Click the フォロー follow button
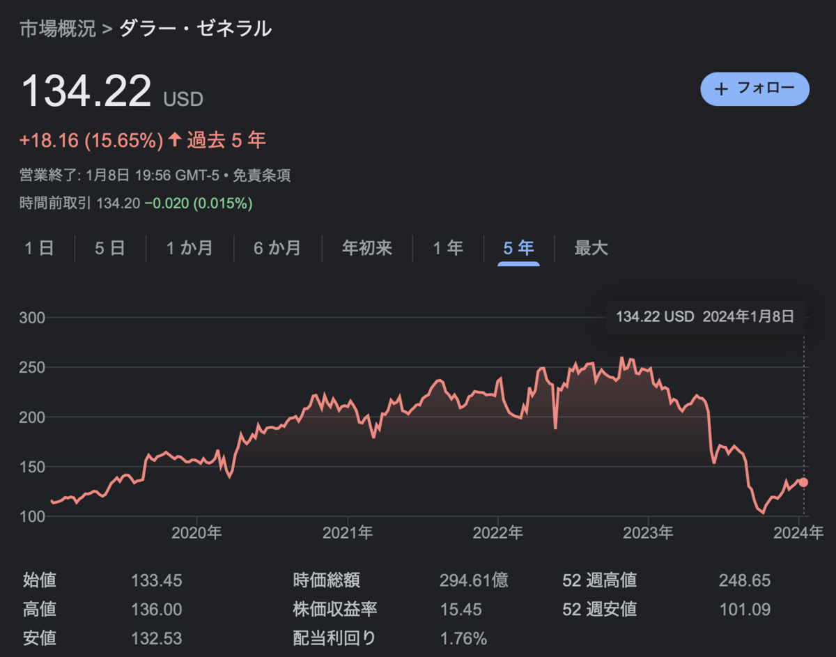The width and height of the screenshot is (836, 657). (x=754, y=88)
